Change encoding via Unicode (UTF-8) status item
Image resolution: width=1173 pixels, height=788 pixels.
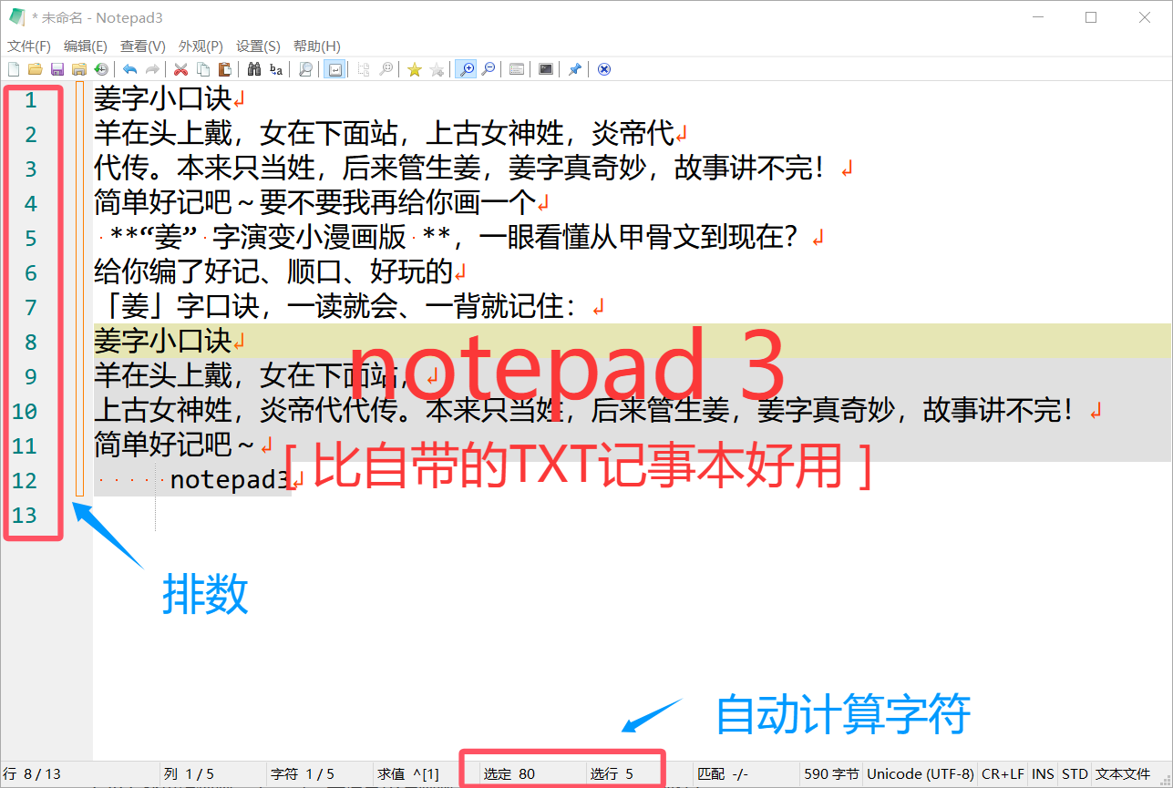[x=921, y=773]
